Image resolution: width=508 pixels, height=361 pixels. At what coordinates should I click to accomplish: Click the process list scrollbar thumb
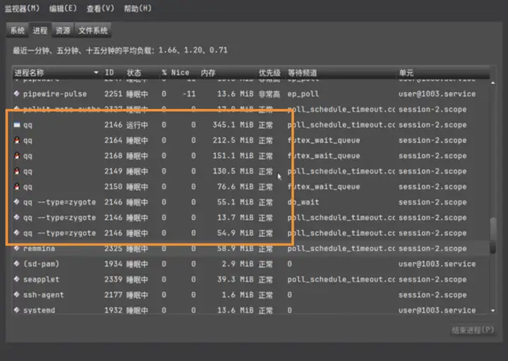pos(492,235)
